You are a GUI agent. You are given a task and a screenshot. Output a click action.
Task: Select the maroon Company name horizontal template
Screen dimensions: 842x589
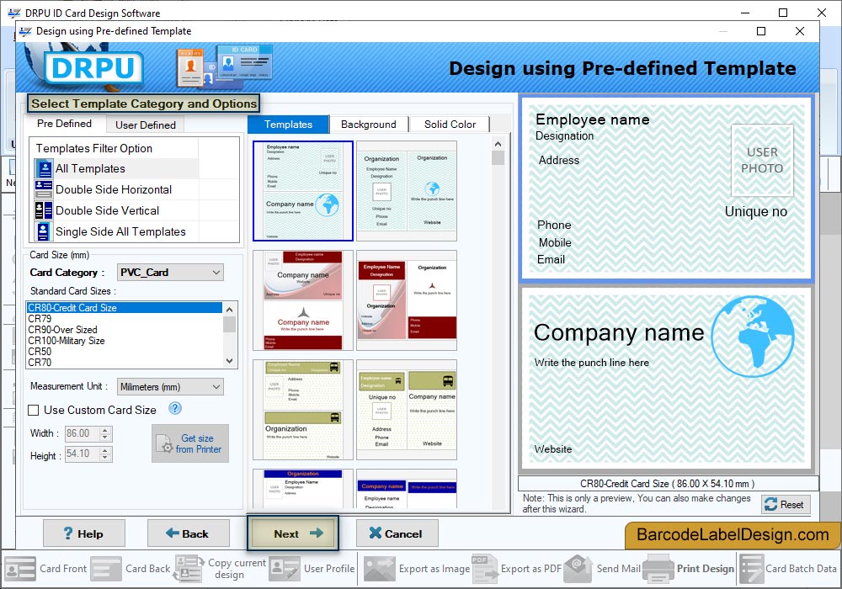[x=303, y=300]
